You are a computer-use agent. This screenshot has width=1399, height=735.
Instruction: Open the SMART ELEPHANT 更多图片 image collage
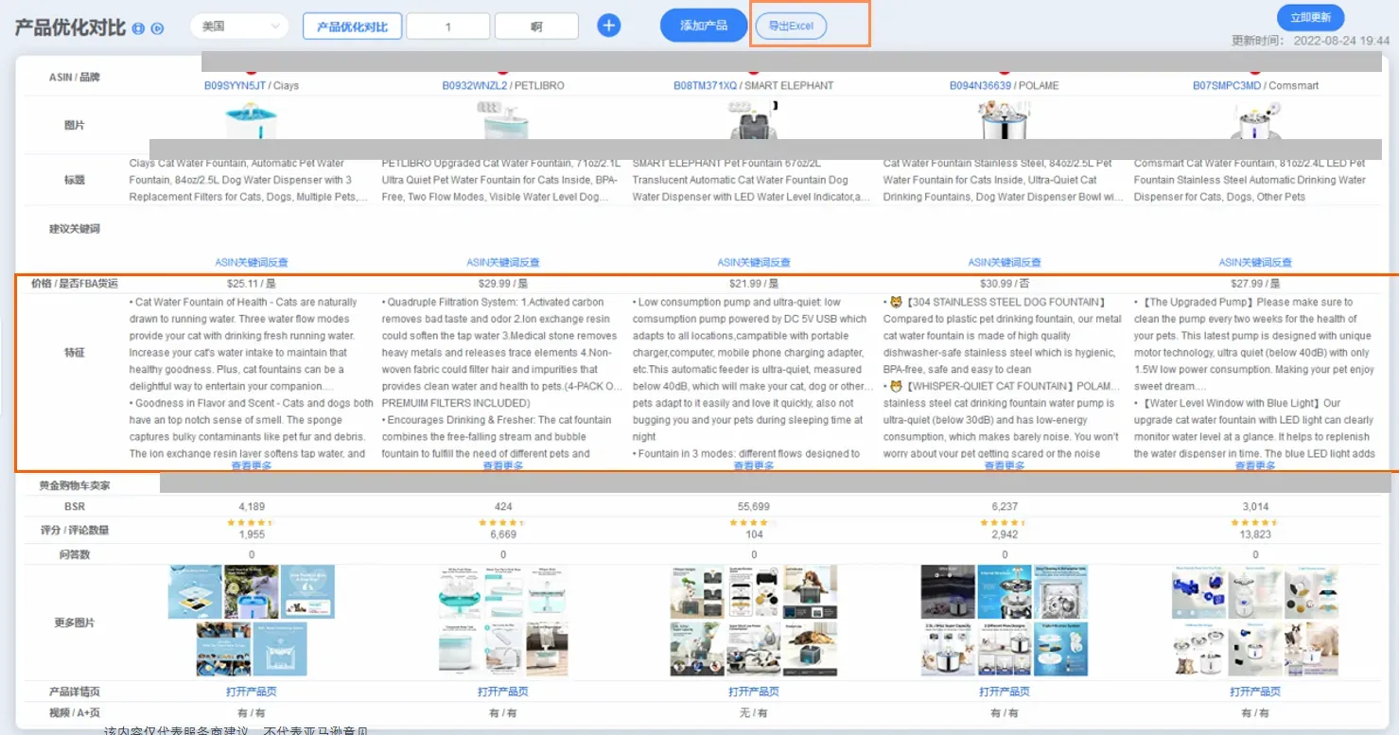click(753, 621)
